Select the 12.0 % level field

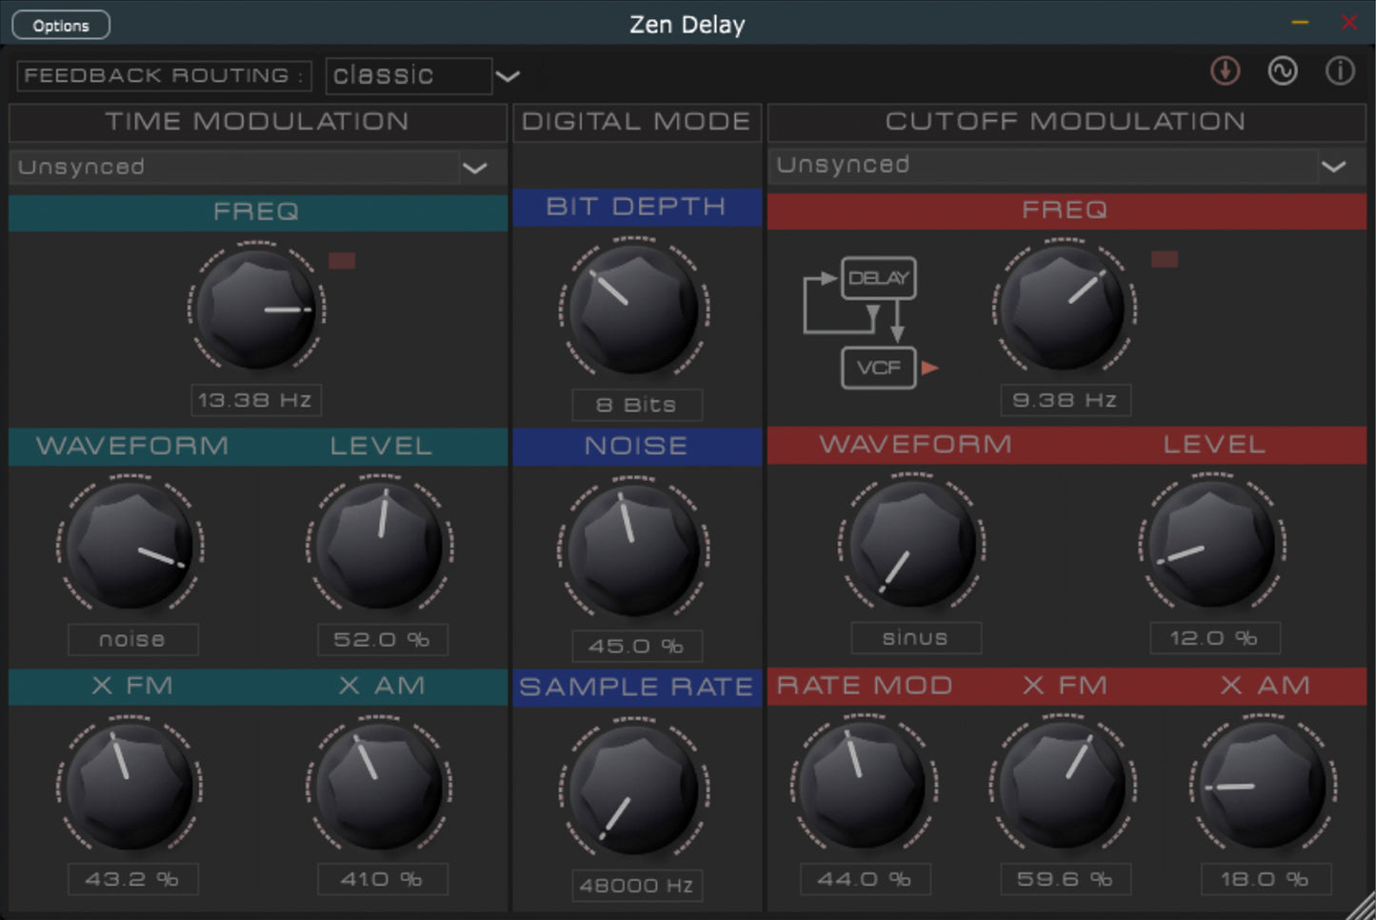pos(1215,637)
